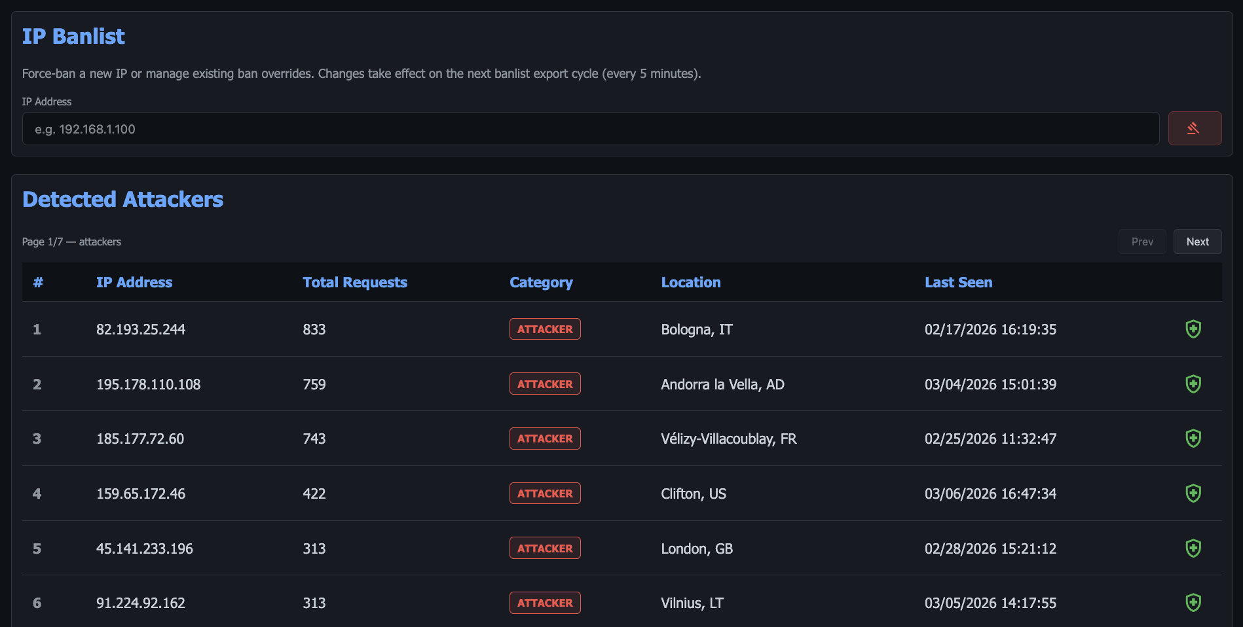This screenshot has height=627, width=1243.
Task: Click the Category column header
Action: (x=541, y=282)
